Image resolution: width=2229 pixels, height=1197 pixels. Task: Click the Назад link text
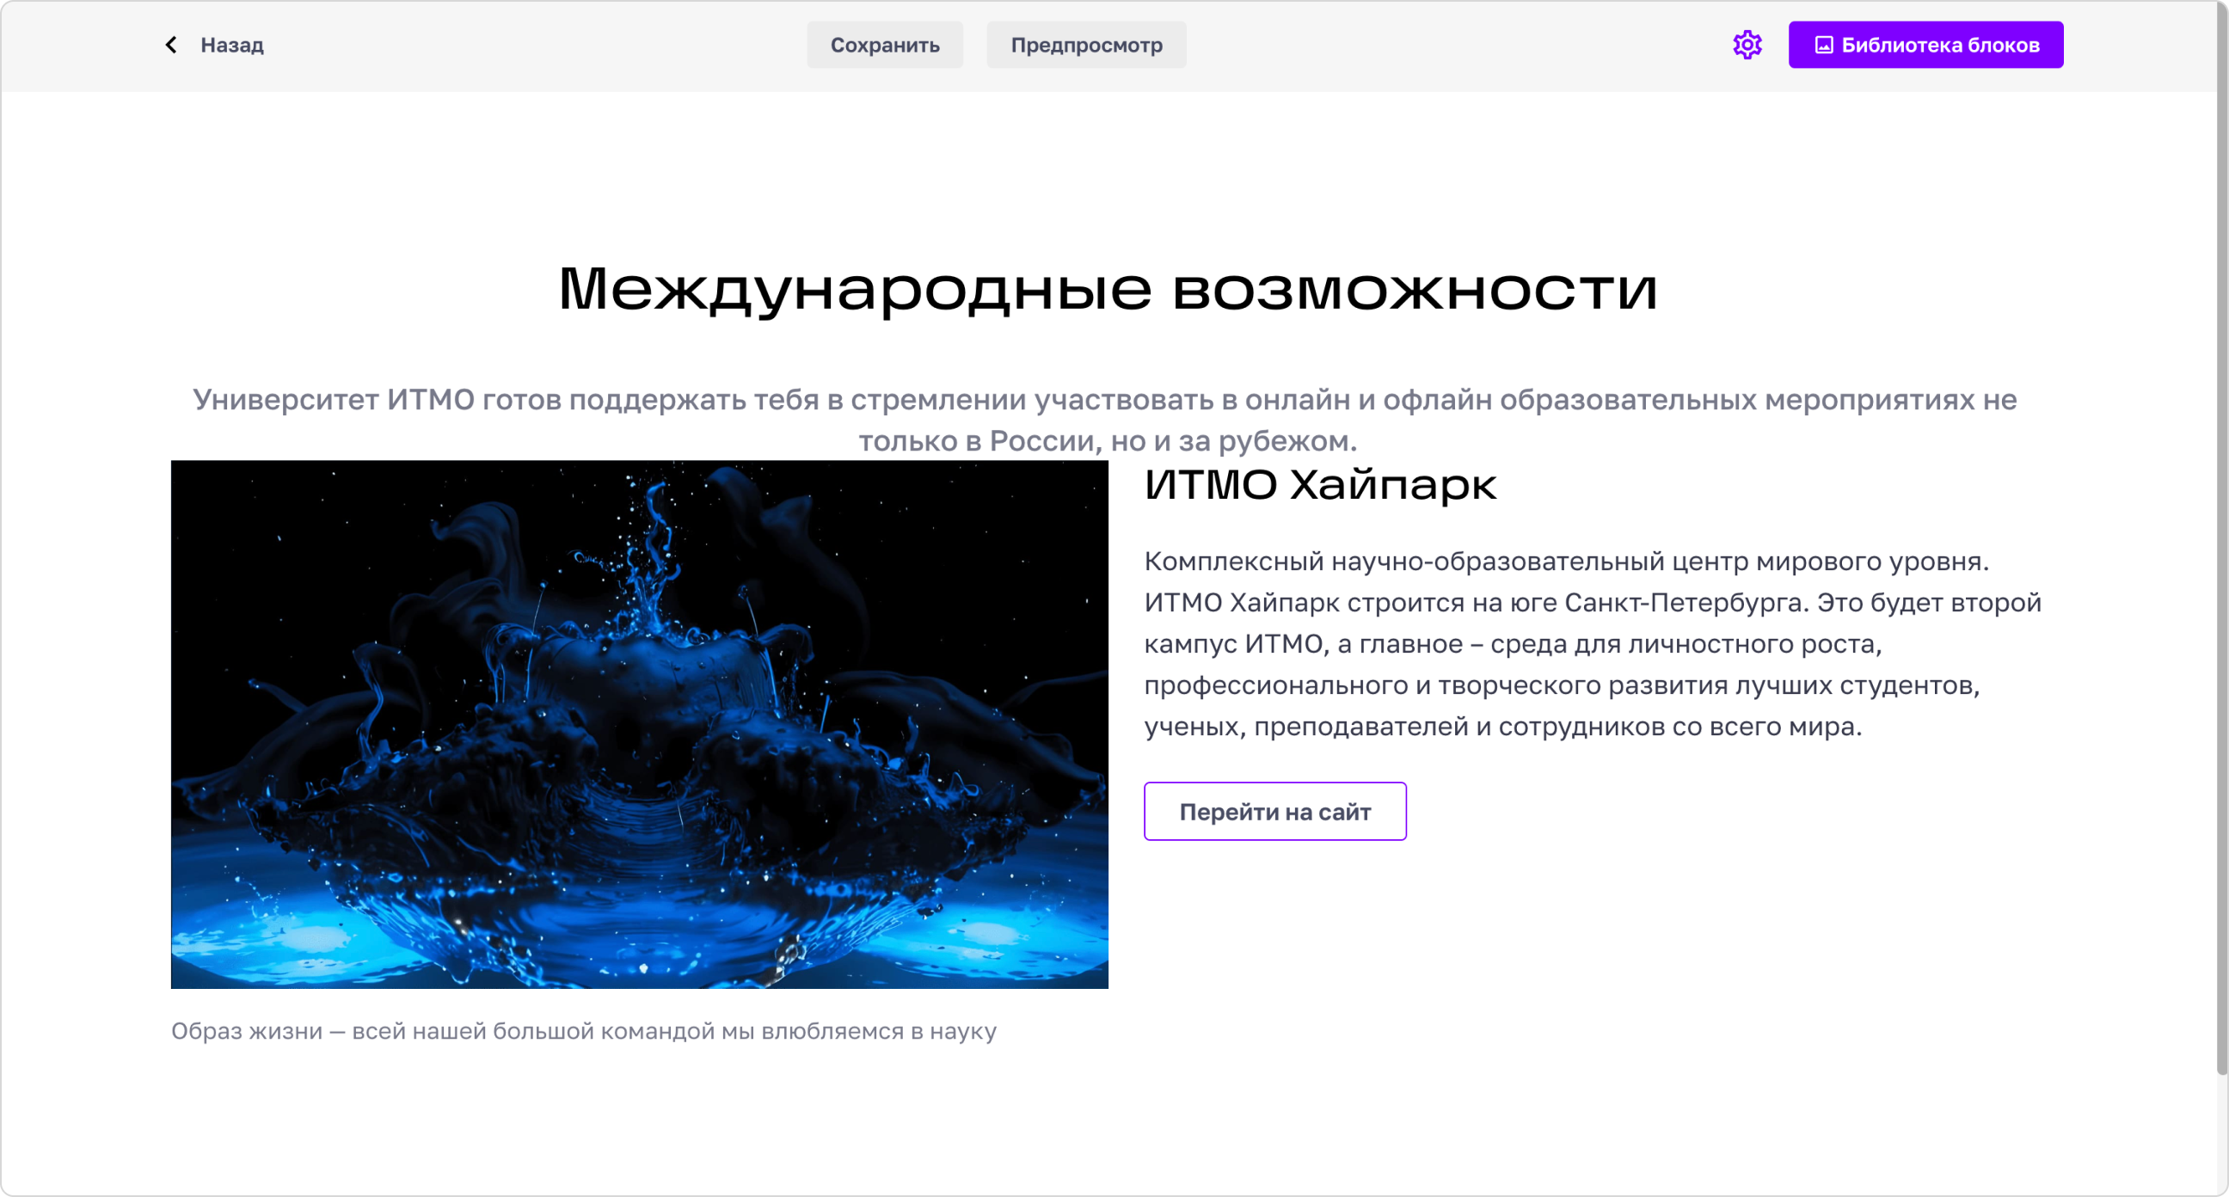point(232,45)
